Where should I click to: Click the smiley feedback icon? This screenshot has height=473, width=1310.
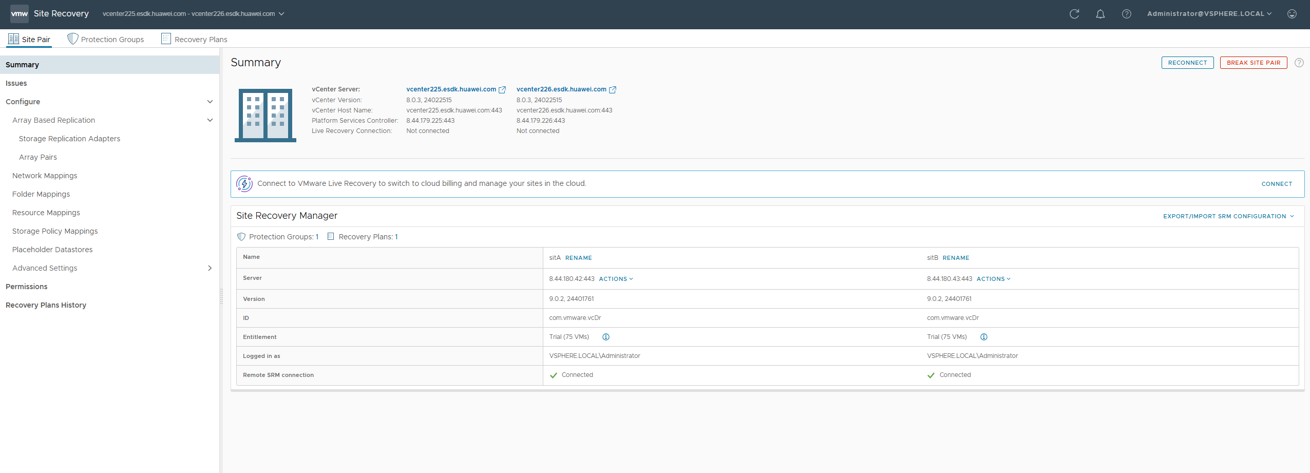point(1292,14)
